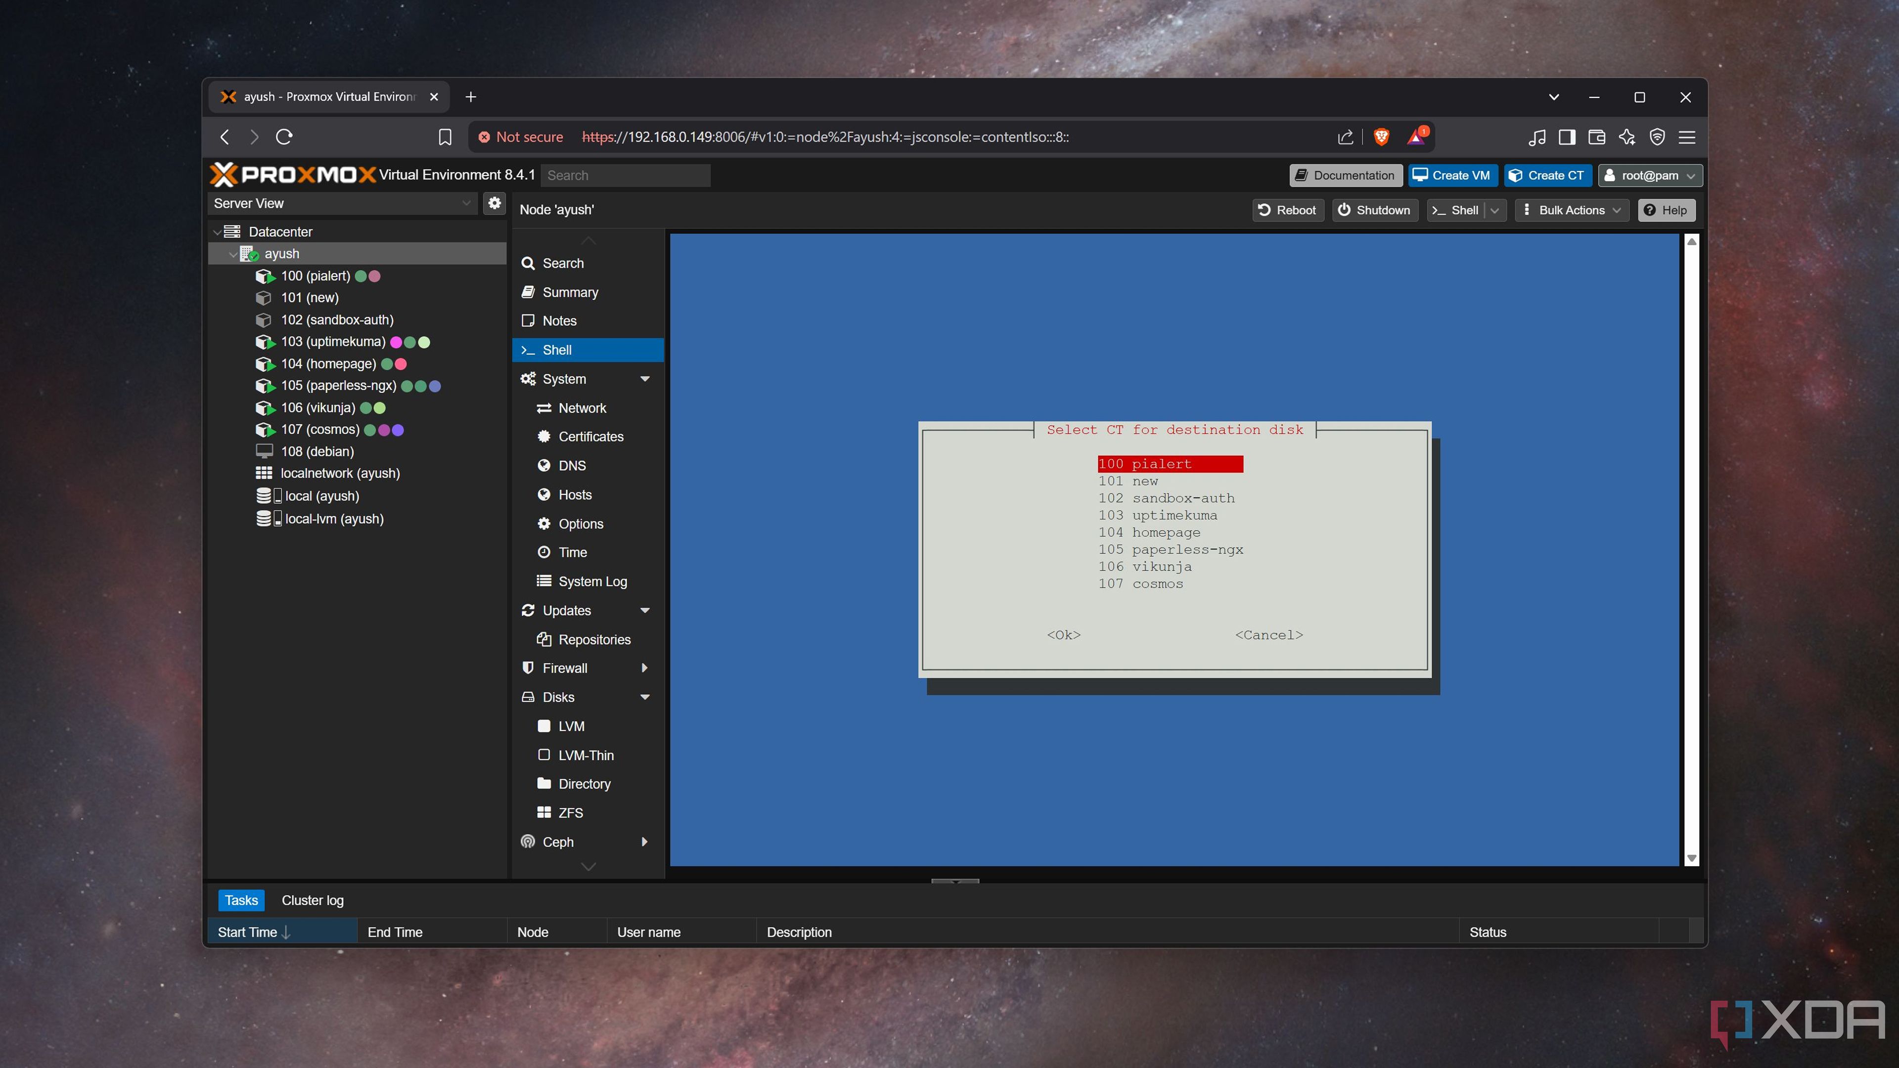Screen dimensions: 1899x1068
Task: Click the Proxmox logo
Action: 293,175
